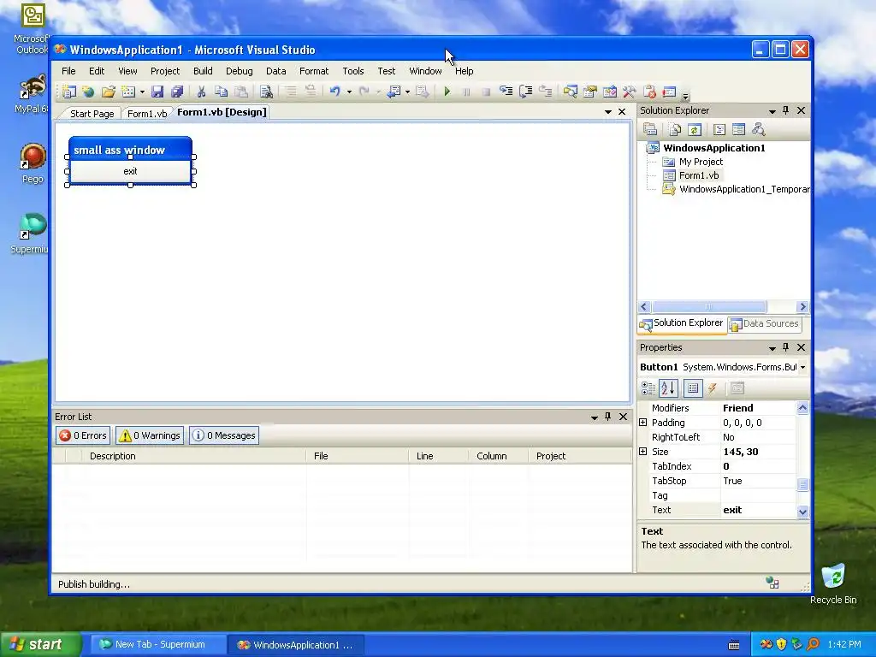Click the Step Into debug icon

(x=506, y=92)
